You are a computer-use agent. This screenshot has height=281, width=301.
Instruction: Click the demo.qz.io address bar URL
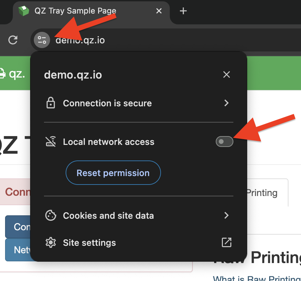(x=80, y=41)
